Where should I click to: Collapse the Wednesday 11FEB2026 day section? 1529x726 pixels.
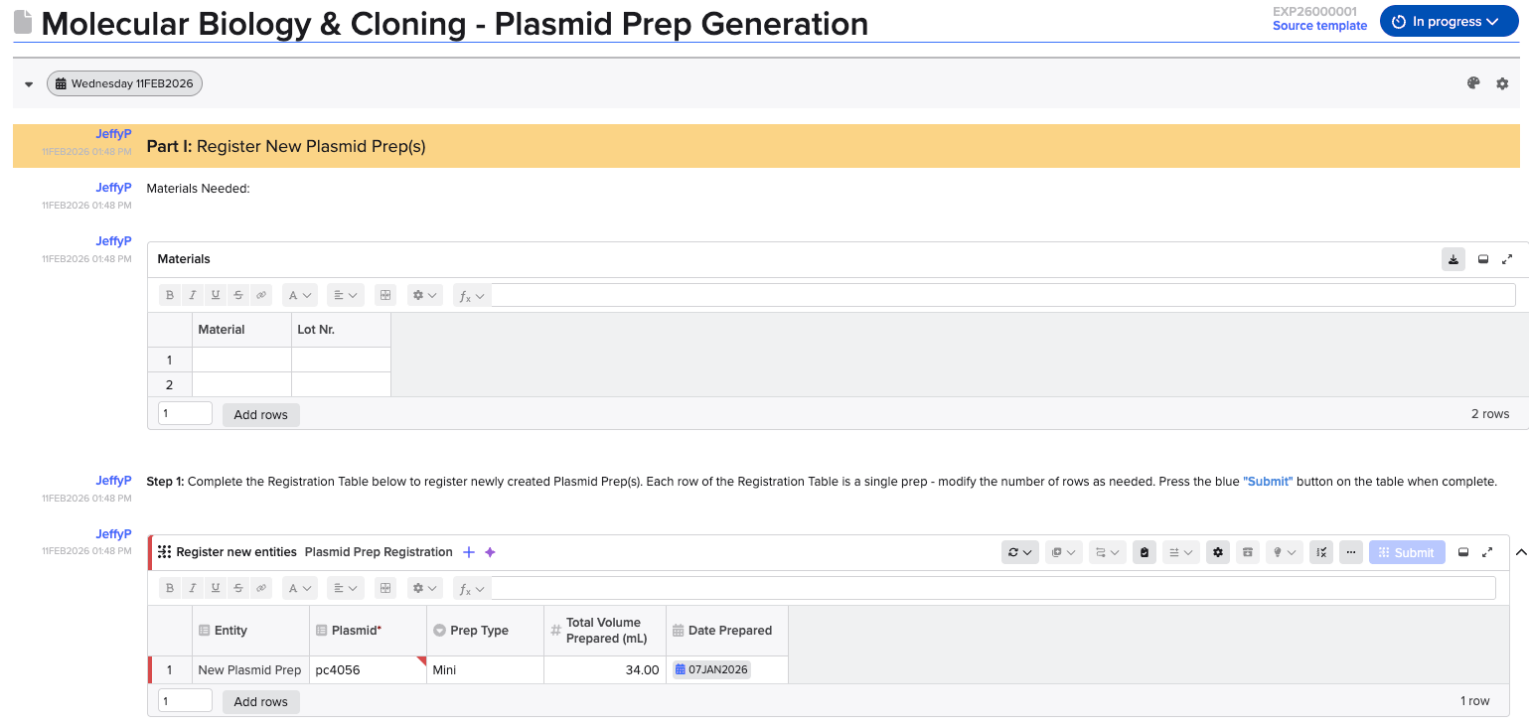pyautogui.click(x=29, y=84)
